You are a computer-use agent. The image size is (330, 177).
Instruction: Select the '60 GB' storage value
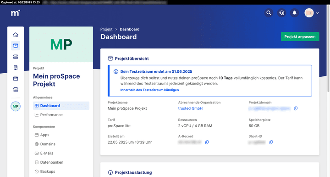tap(254, 126)
